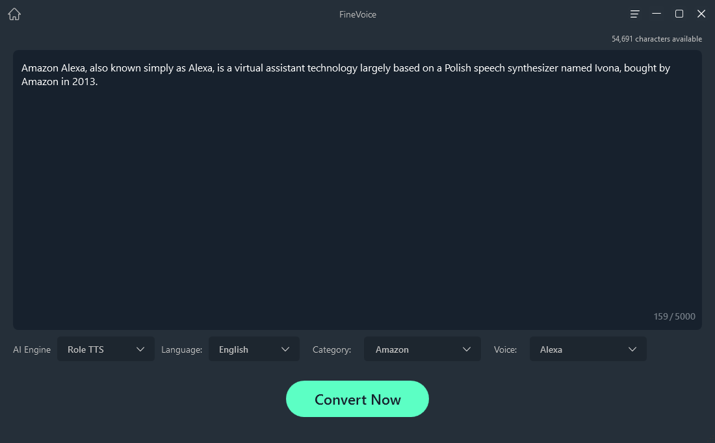Maximize the FineVoice window

pos(679,14)
